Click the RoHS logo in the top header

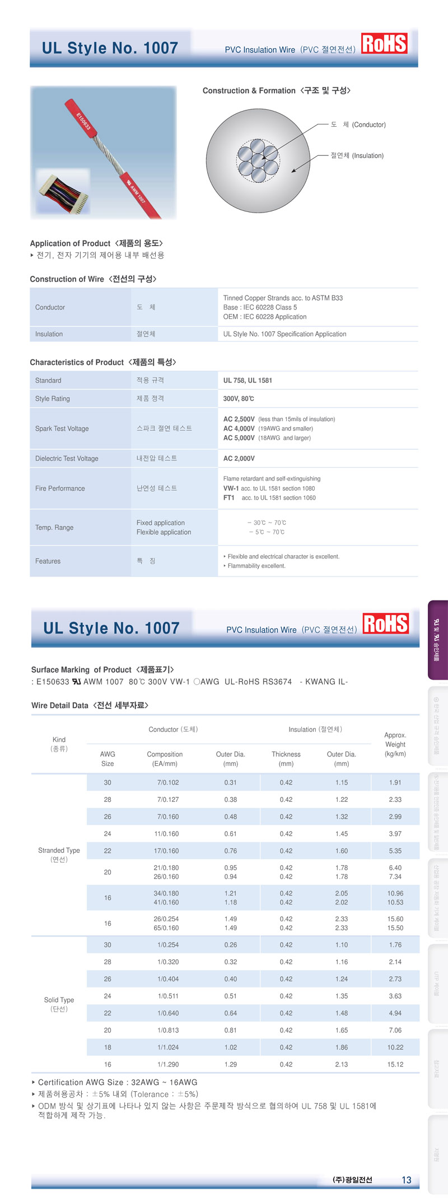pos(384,44)
